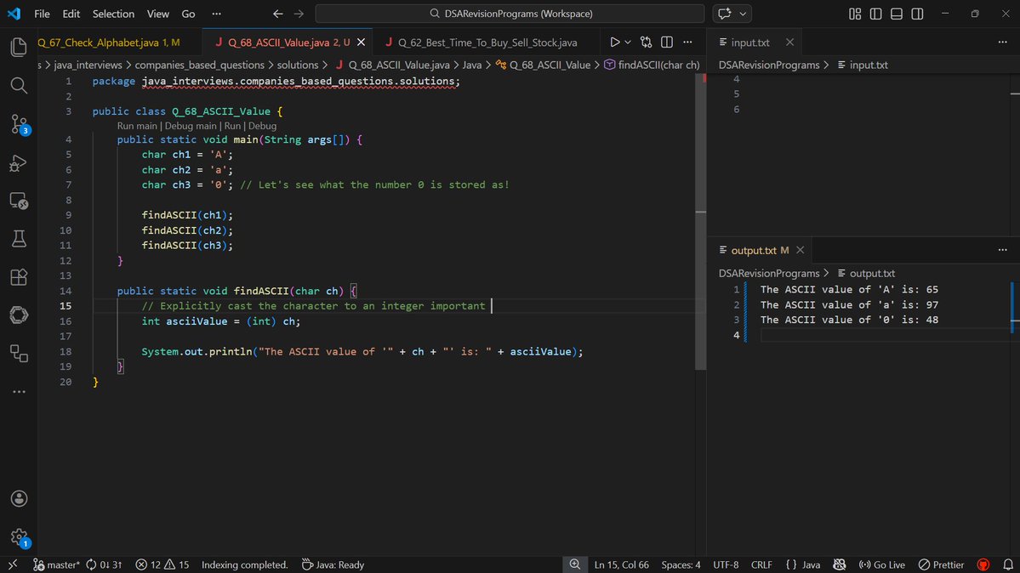The height and width of the screenshot is (573, 1020).
Task: Go to line via Ln 15, Col 66
Action: point(621,564)
